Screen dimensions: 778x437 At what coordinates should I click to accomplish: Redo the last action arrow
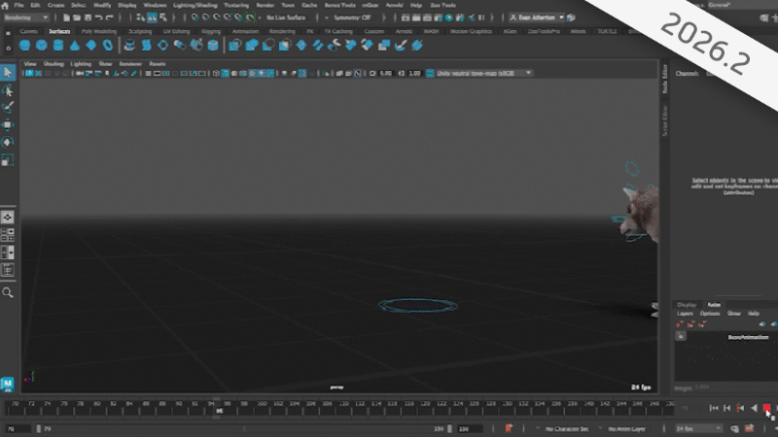(110, 17)
